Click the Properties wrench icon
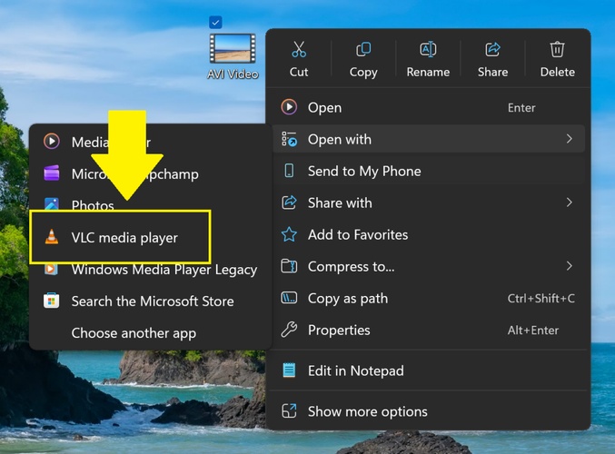The width and height of the screenshot is (615, 454). pos(289,330)
